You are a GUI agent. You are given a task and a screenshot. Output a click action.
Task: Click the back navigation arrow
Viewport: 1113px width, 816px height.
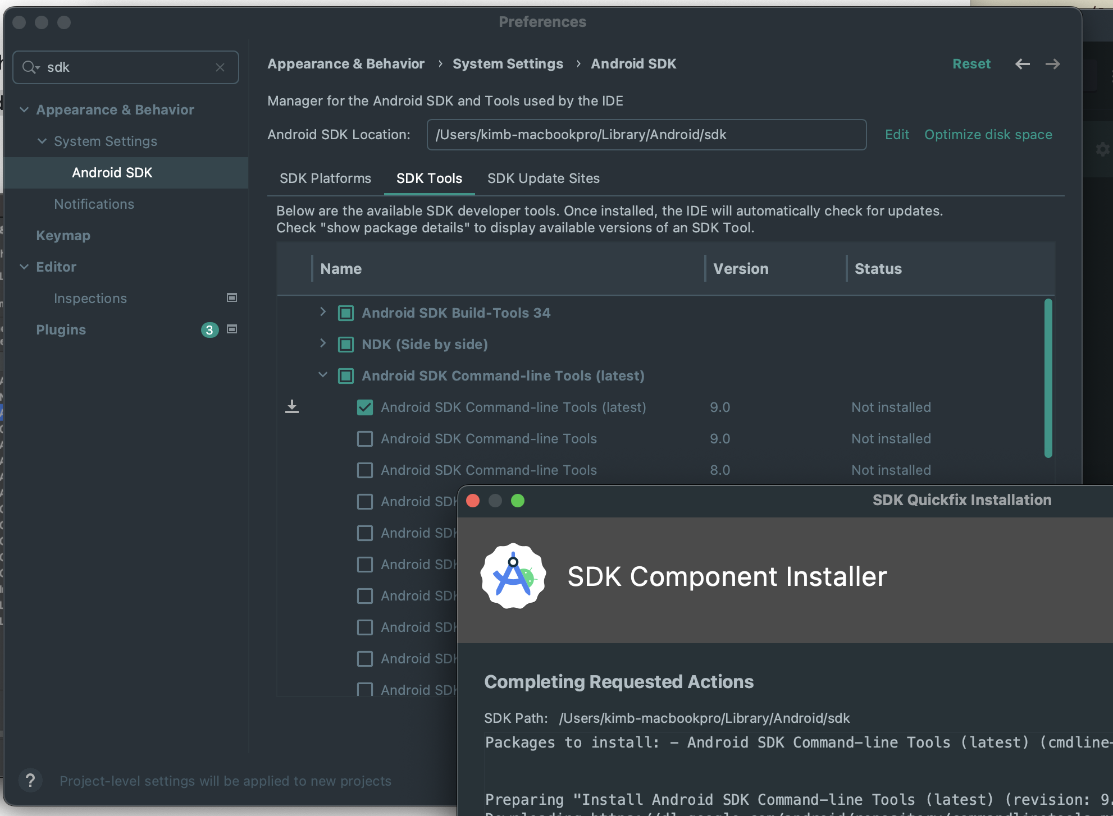tap(1022, 64)
